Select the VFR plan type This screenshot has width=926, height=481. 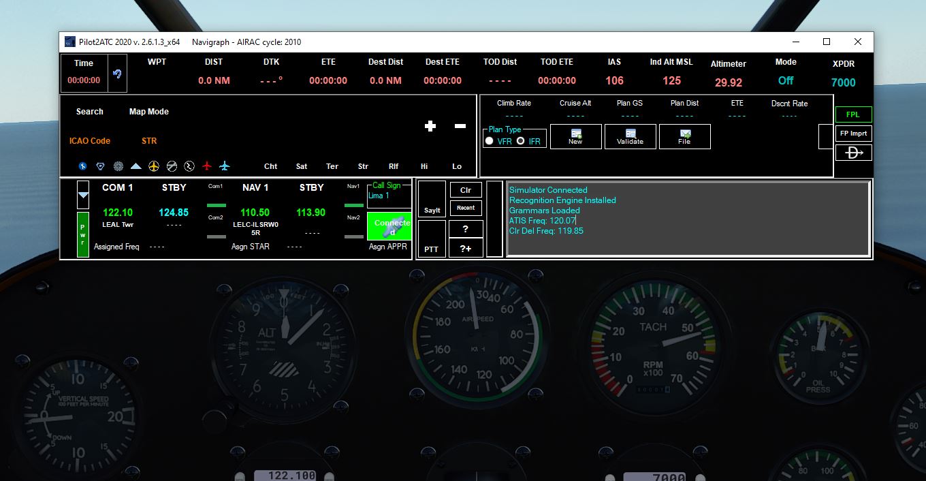[x=490, y=141]
